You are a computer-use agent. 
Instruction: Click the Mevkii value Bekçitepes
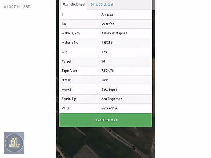[109, 89]
